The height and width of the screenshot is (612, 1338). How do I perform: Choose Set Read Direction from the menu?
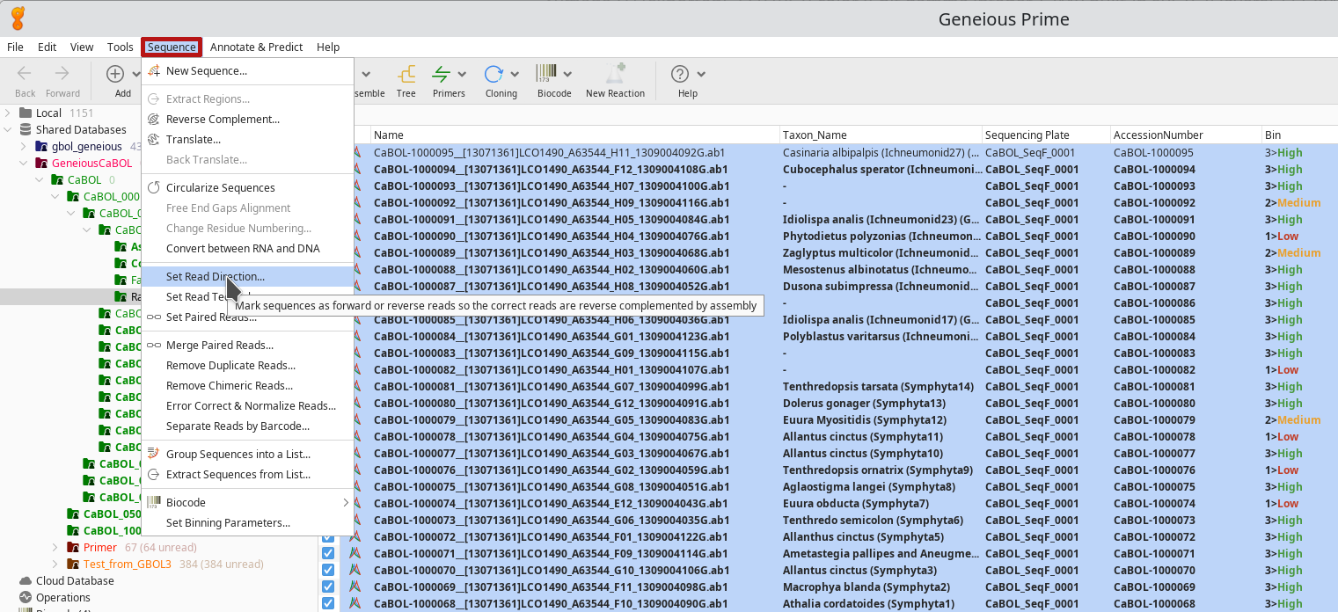(216, 276)
